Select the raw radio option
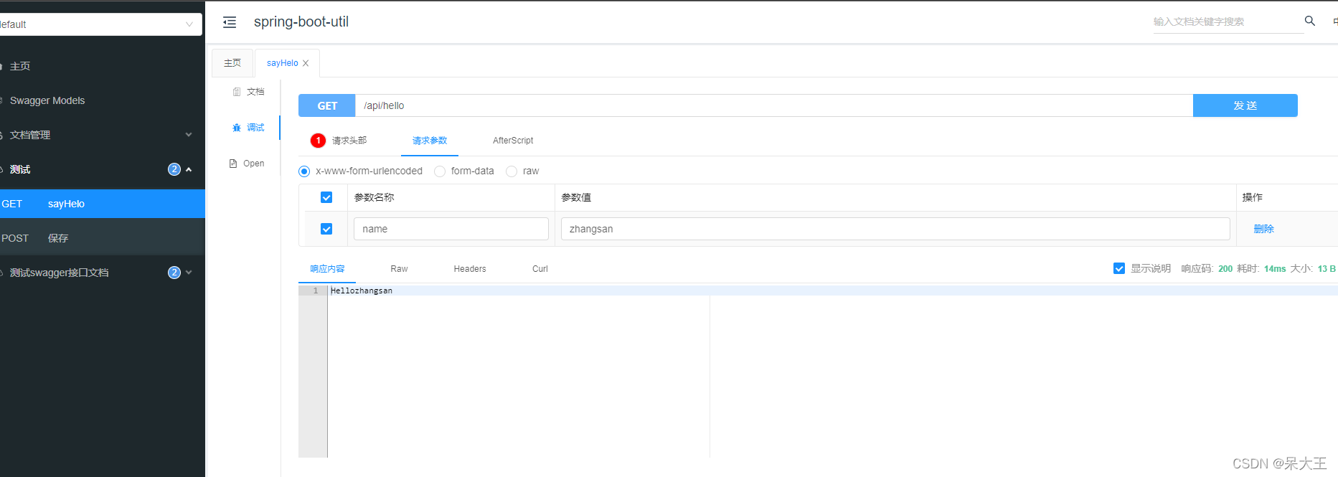Image resolution: width=1338 pixels, height=477 pixels. point(512,171)
